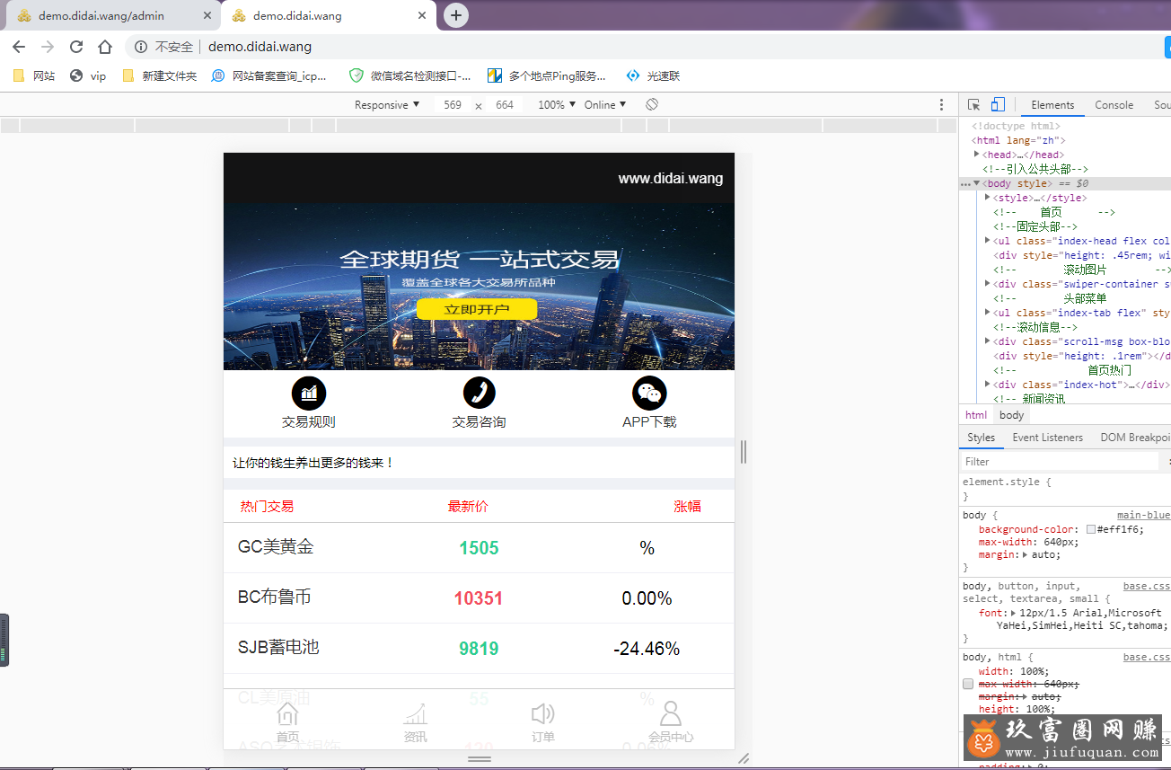Open the BC布鲁币 trading row
The width and height of the screenshot is (1171, 770).
(x=479, y=598)
